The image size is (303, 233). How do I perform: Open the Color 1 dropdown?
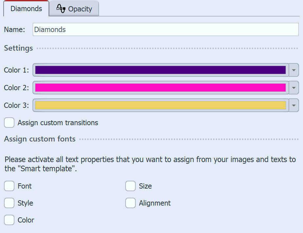(294, 70)
